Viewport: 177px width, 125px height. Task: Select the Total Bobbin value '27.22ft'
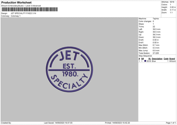(x=156, y=53)
